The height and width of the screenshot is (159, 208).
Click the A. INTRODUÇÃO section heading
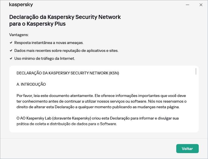tap(31, 84)
